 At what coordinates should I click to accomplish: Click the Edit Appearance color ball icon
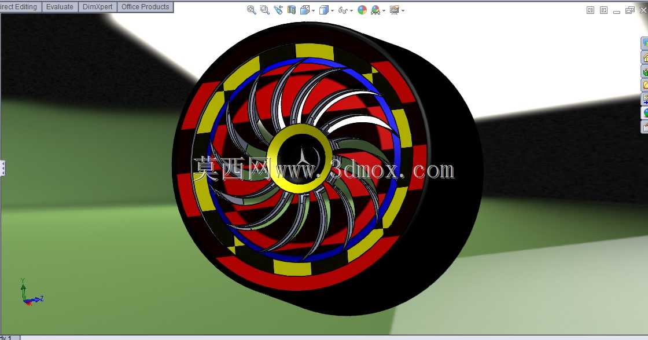click(x=362, y=10)
